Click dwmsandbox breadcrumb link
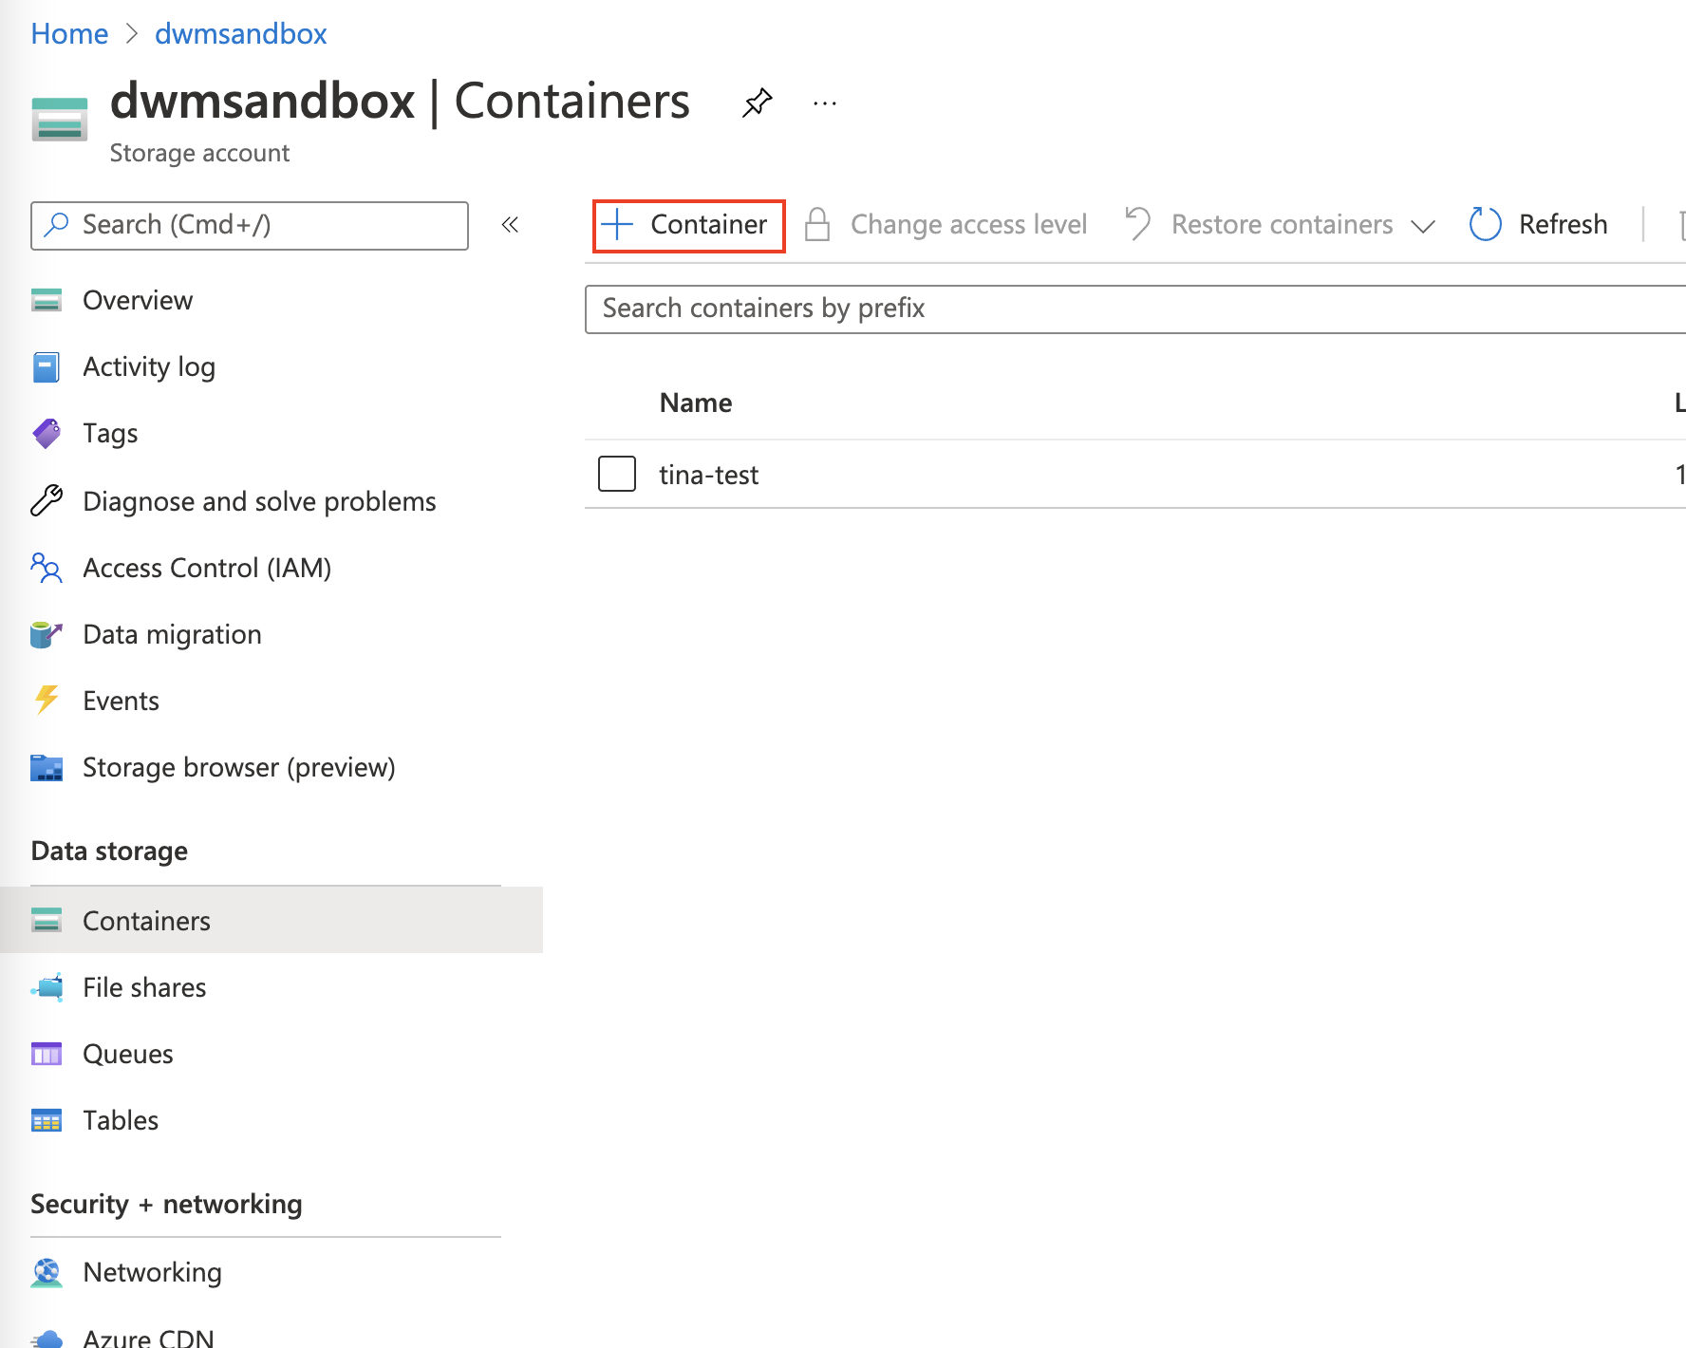The height and width of the screenshot is (1348, 1686). [x=241, y=33]
